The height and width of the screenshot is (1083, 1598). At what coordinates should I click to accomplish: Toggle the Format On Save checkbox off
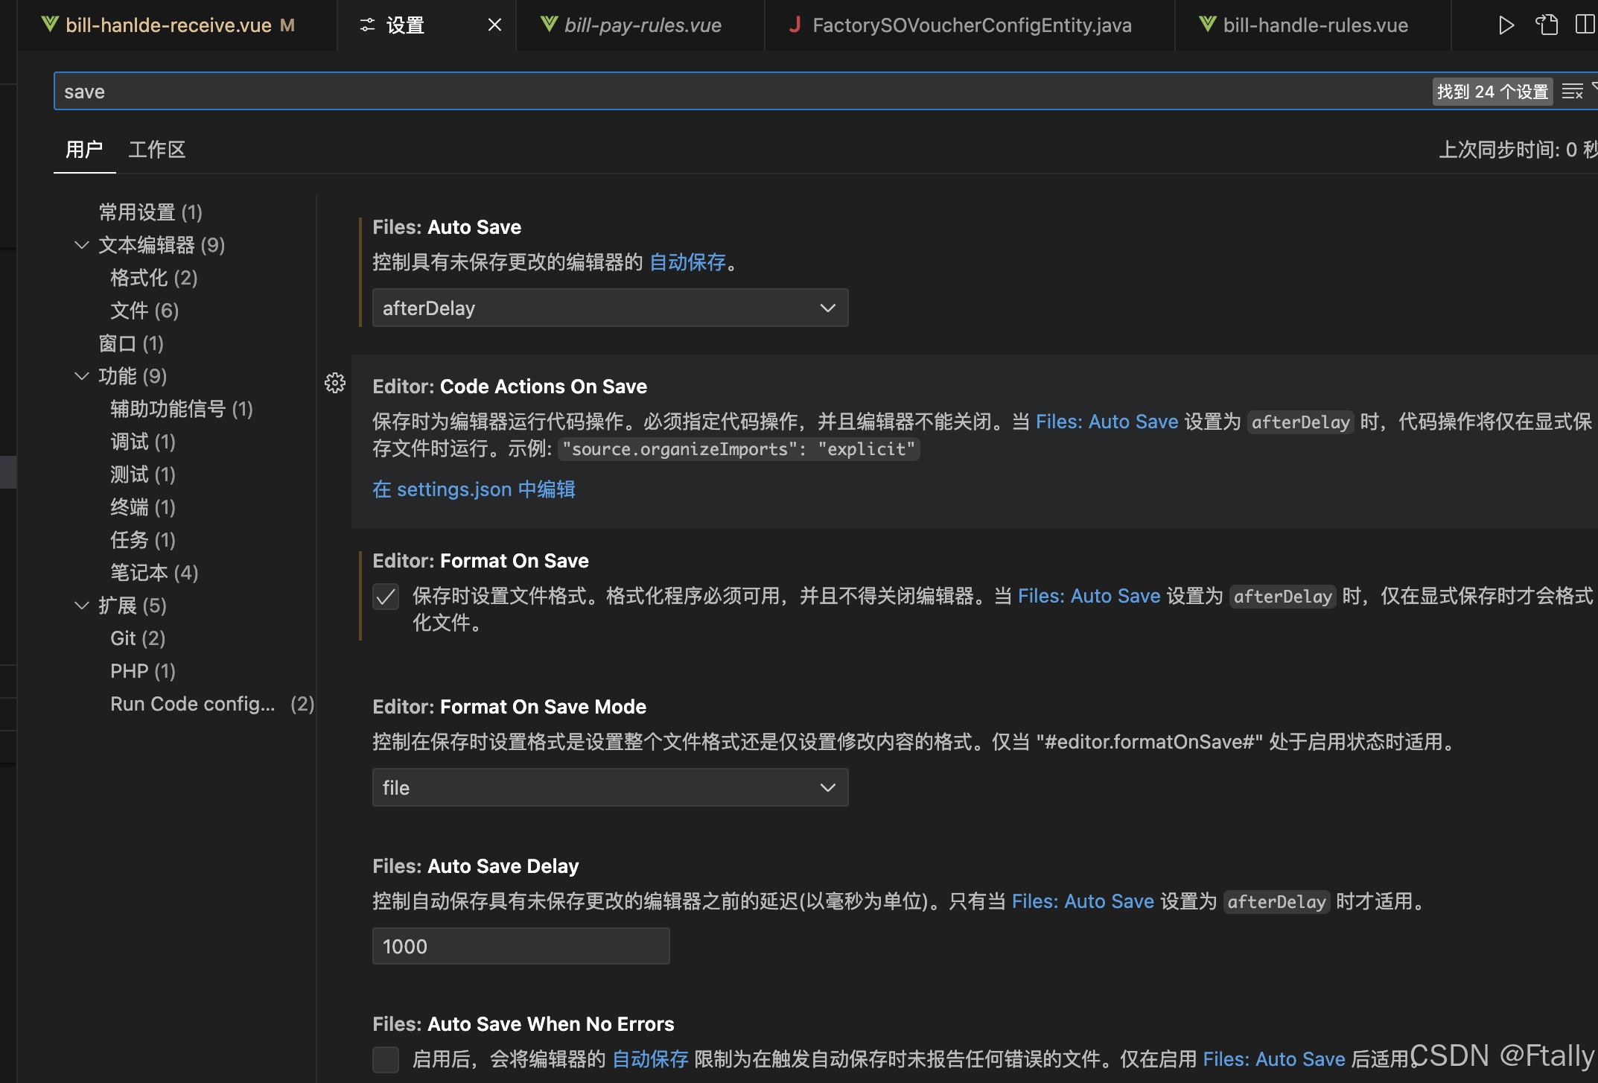pyautogui.click(x=386, y=596)
